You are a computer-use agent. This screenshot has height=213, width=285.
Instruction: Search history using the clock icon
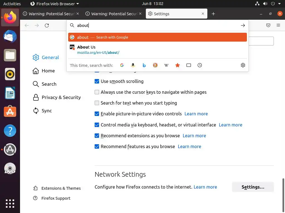point(200,65)
